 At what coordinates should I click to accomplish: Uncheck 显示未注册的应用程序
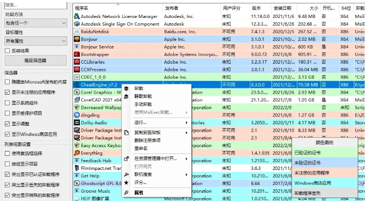pos(7,92)
